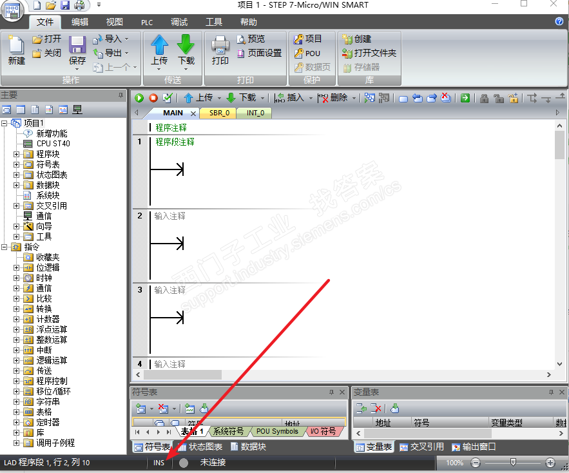Click the delete row icon in variable table
The height and width of the screenshot is (473, 569).
tap(376, 409)
